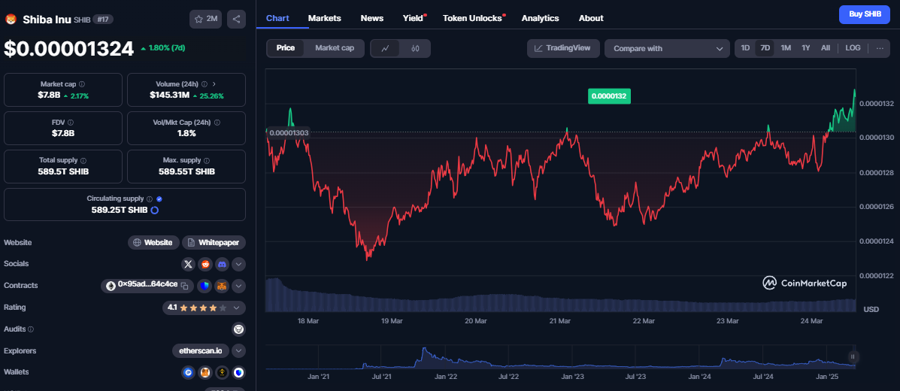Image resolution: width=900 pixels, height=391 pixels.
Task: Click the $0.00001324 price text
Action: click(69, 50)
